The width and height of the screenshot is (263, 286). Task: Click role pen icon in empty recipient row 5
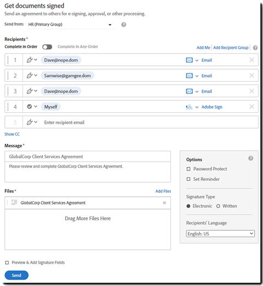pyautogui.click(x=30, y=122)
